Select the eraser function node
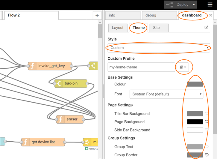 (x=70, y=119)
